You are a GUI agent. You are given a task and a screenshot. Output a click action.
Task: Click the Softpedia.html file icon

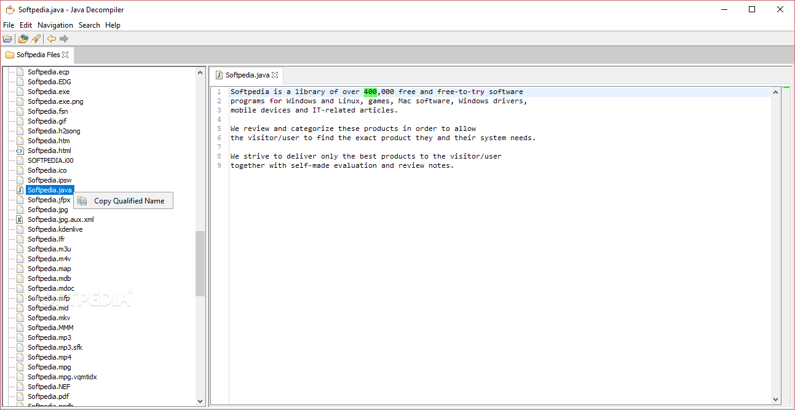19,151
